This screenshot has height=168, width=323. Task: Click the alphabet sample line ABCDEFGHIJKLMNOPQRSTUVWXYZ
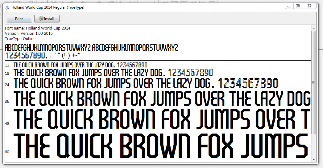click(91, 48)
